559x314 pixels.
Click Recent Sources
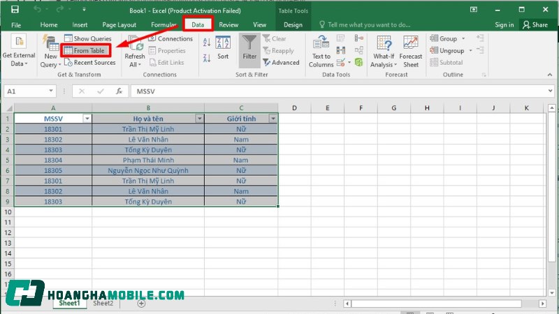90,63
